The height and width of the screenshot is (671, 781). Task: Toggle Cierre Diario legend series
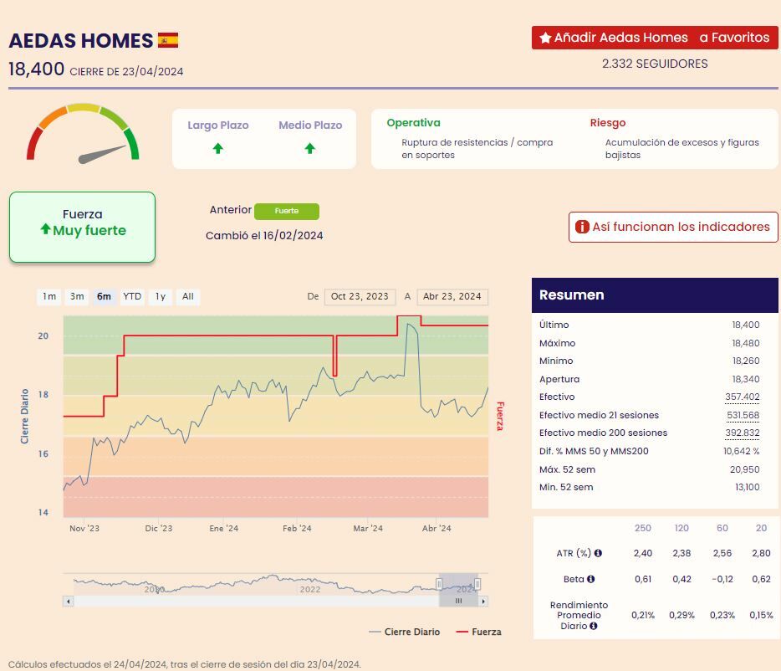pos(404,632)
